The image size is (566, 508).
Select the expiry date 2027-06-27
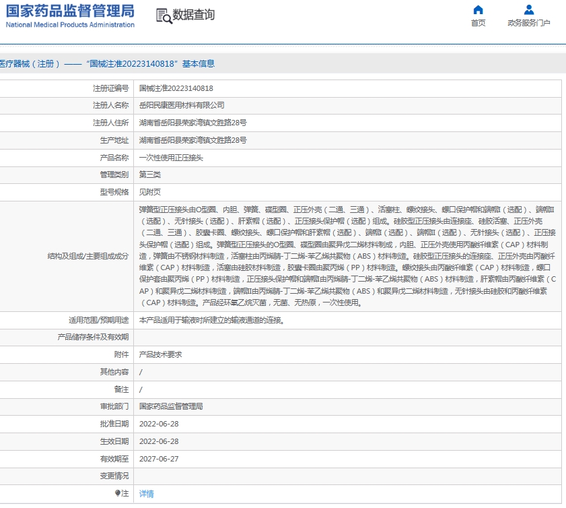(x=159, y=459)
